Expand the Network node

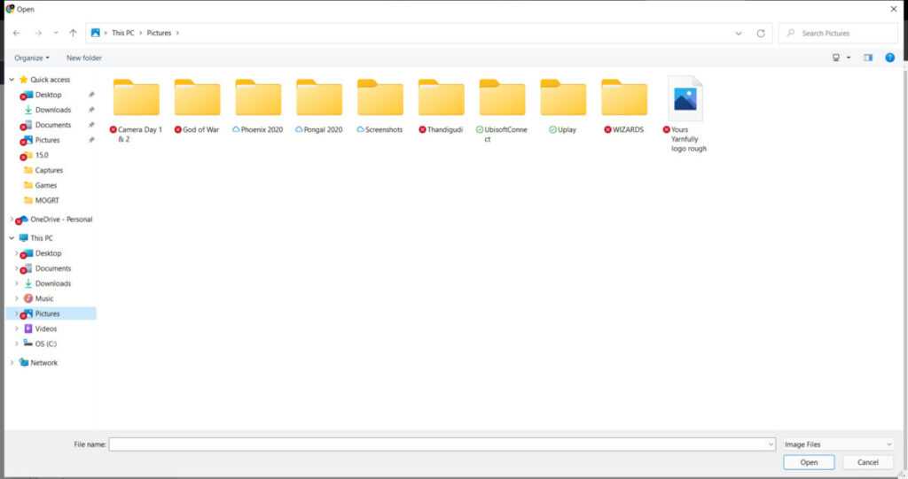[12, 363]
